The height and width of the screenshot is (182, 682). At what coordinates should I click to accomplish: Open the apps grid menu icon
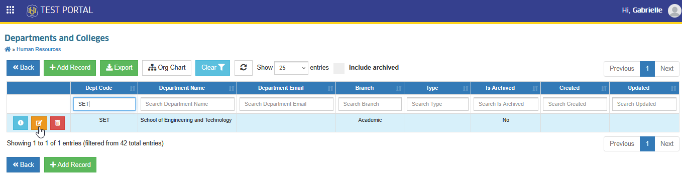click(10, 10)
